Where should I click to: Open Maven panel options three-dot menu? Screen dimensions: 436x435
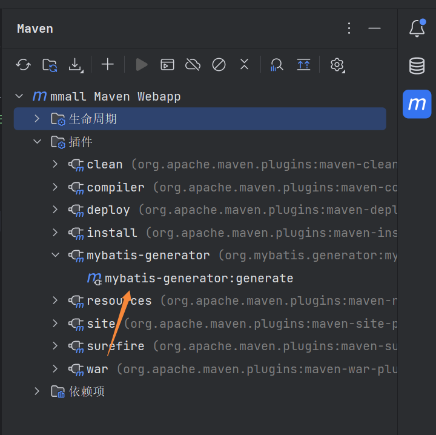coord(349,28)
